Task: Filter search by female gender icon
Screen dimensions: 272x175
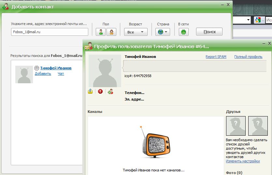Action: [x=111, y=32]
